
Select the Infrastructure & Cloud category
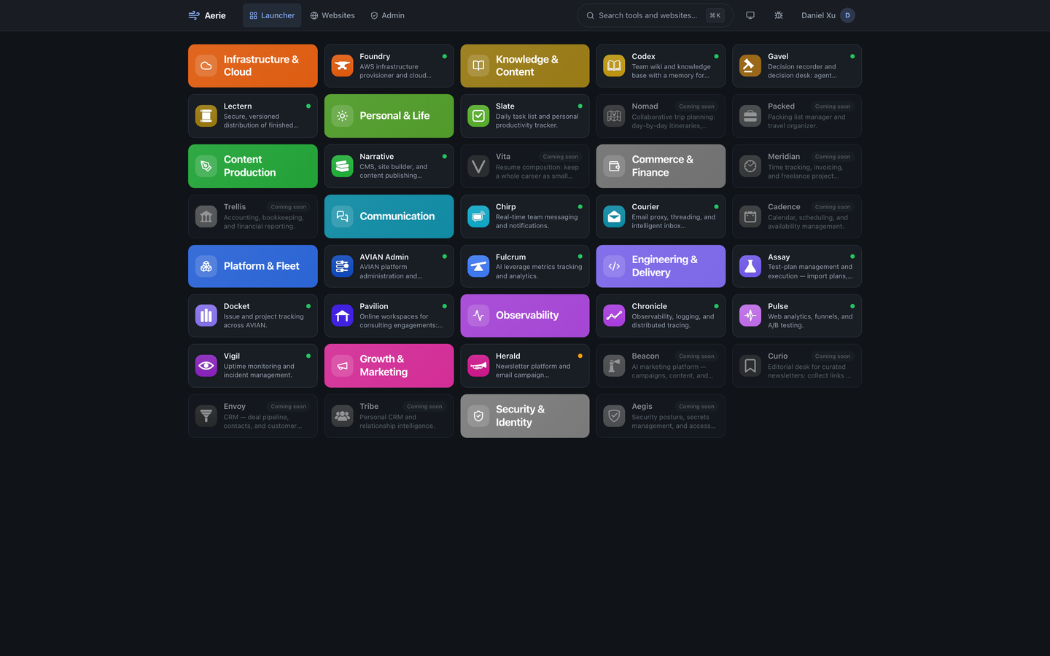(x=253, y=66)
